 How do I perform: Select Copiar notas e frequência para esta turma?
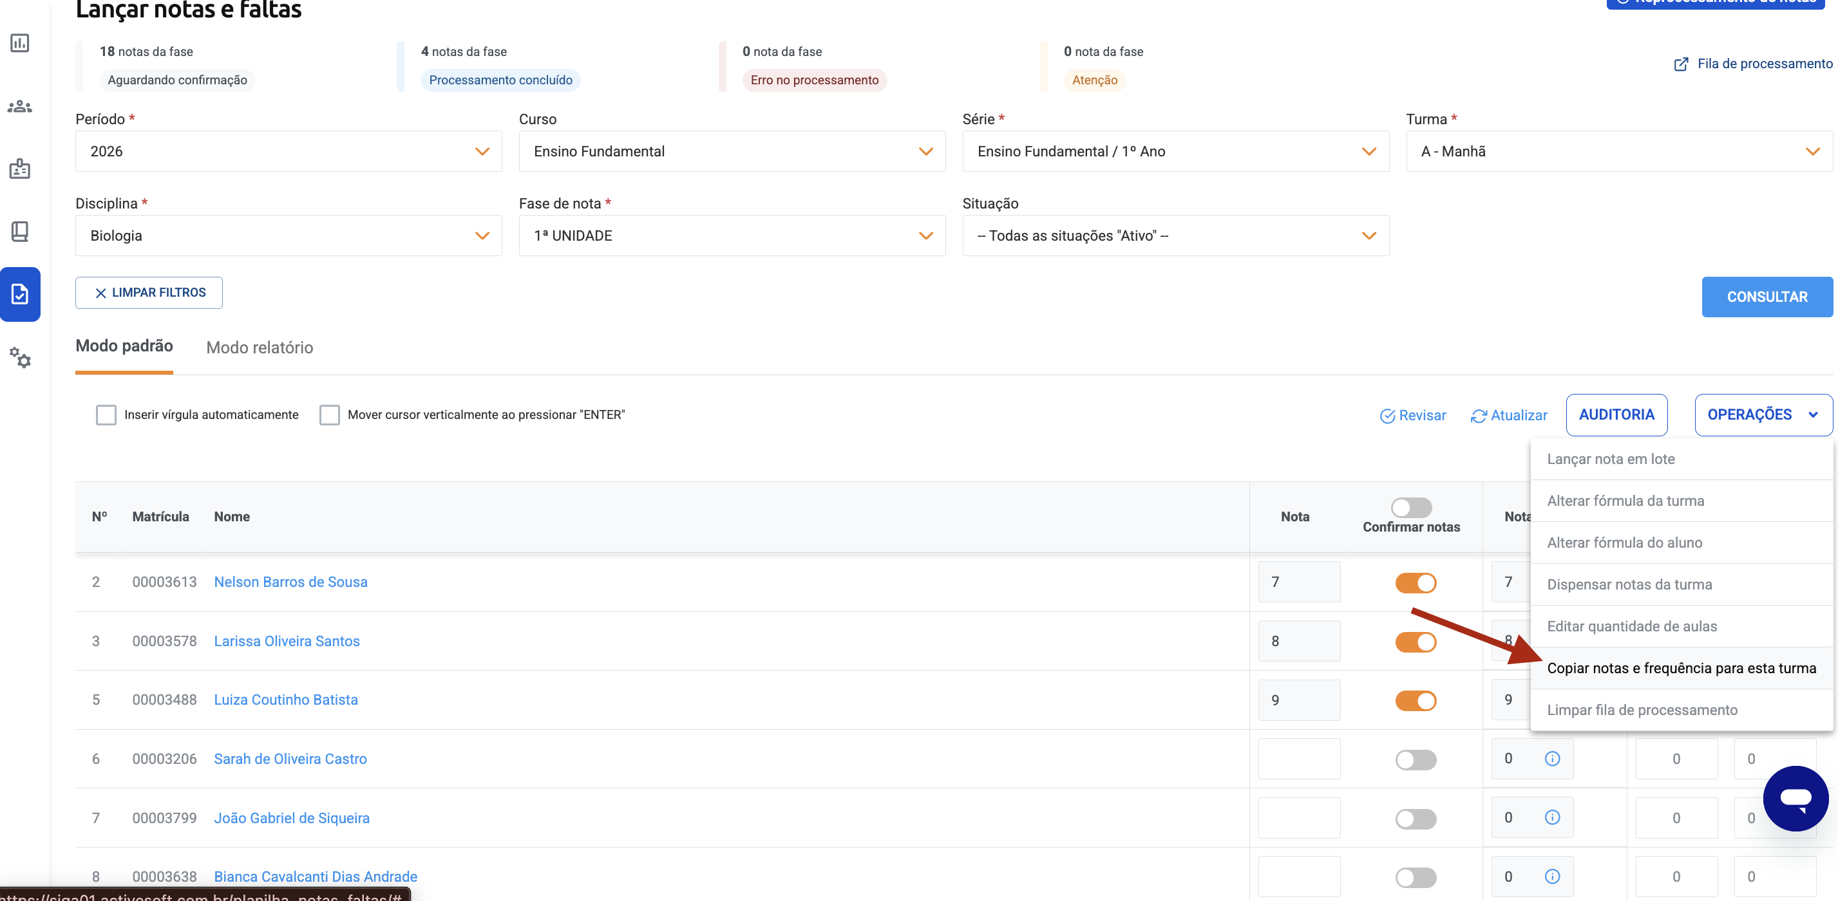coord(1681,669)
